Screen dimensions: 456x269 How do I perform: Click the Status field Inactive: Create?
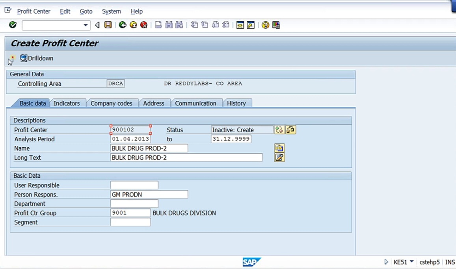click(x=242, y=130)
